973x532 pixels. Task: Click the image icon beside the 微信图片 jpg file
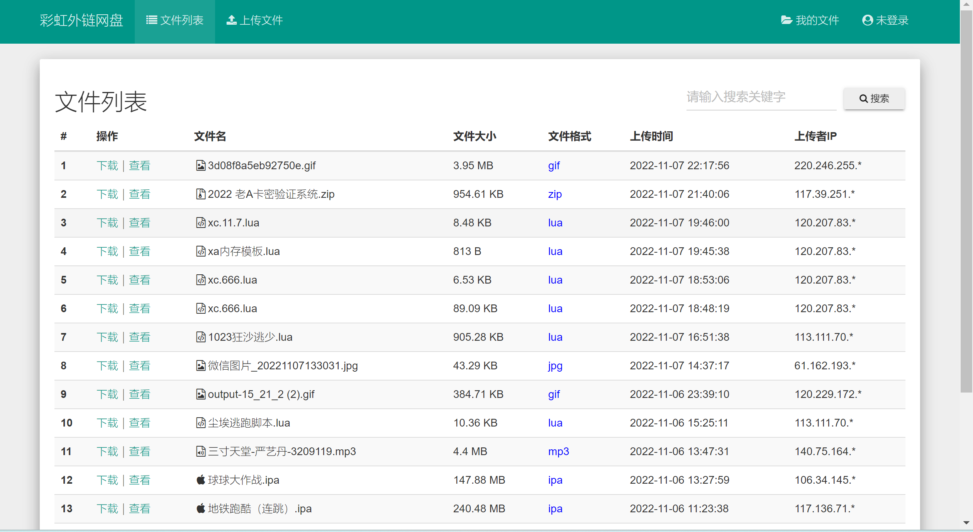200,366
